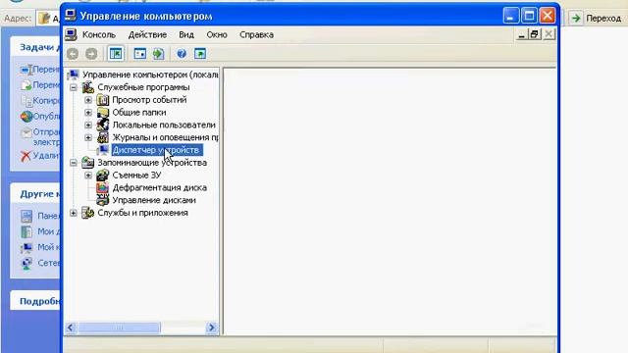The width and height of the screenshot is (628, 353).
Task: Click the tree pane horizontal scrollbar thumb
Action: pos(119,328)
